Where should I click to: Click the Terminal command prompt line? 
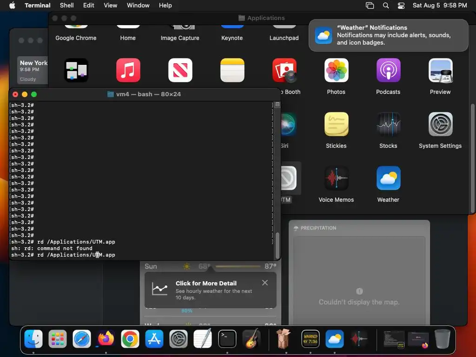pyautogui.click(x=141, y=255)
